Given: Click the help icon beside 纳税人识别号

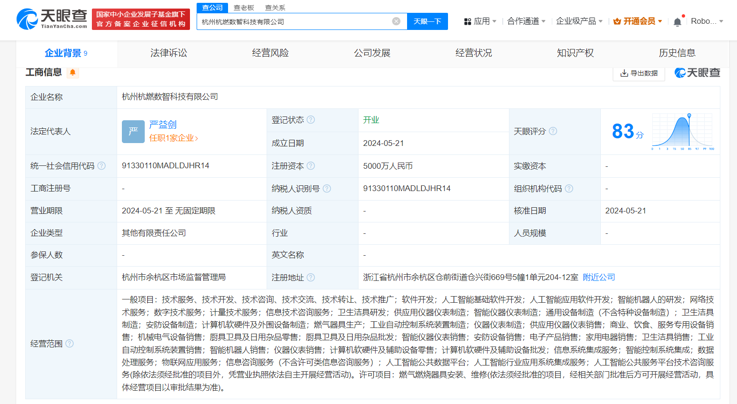Looking at the screenshot, I should point(327,188).
